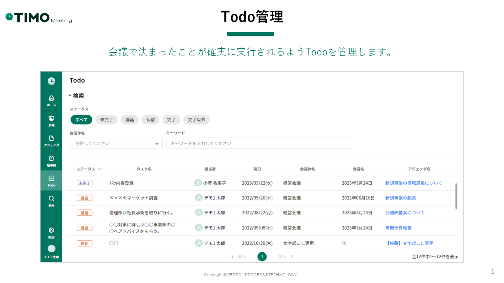
Task: Click the assignee avatar in the 文字起こし専用 row
Action: coord(199,243)
